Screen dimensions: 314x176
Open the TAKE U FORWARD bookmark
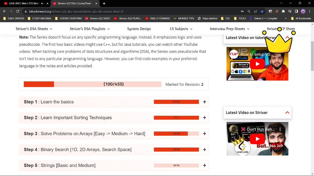point(158,19)
